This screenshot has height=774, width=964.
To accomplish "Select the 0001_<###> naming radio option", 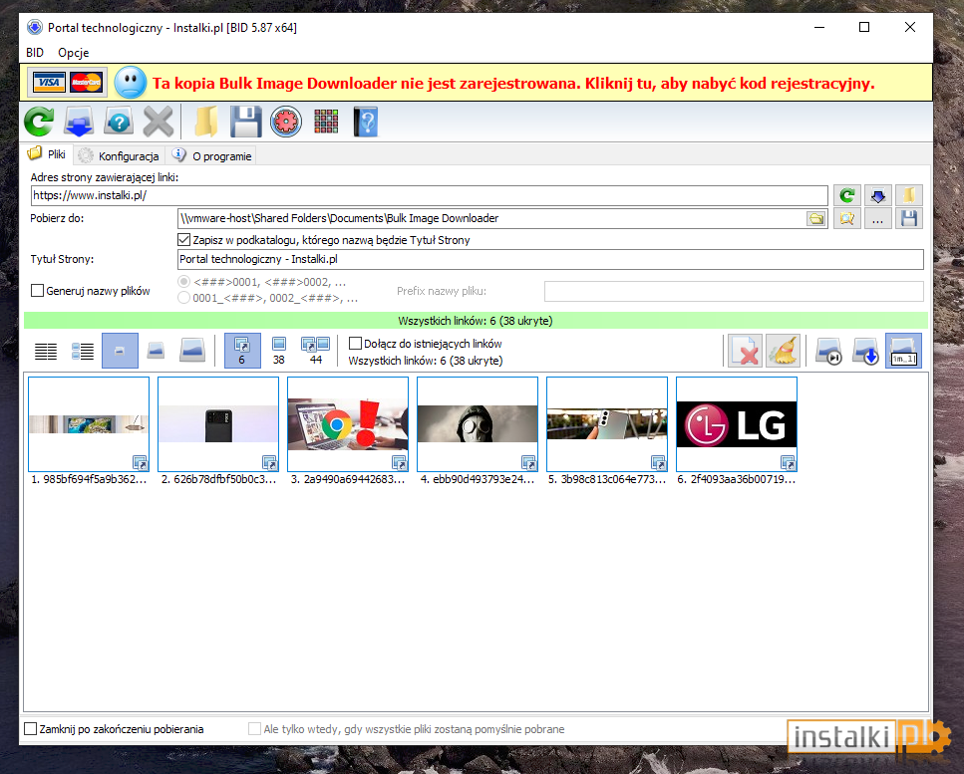I will pyautogui.click(x=183, y=298).
